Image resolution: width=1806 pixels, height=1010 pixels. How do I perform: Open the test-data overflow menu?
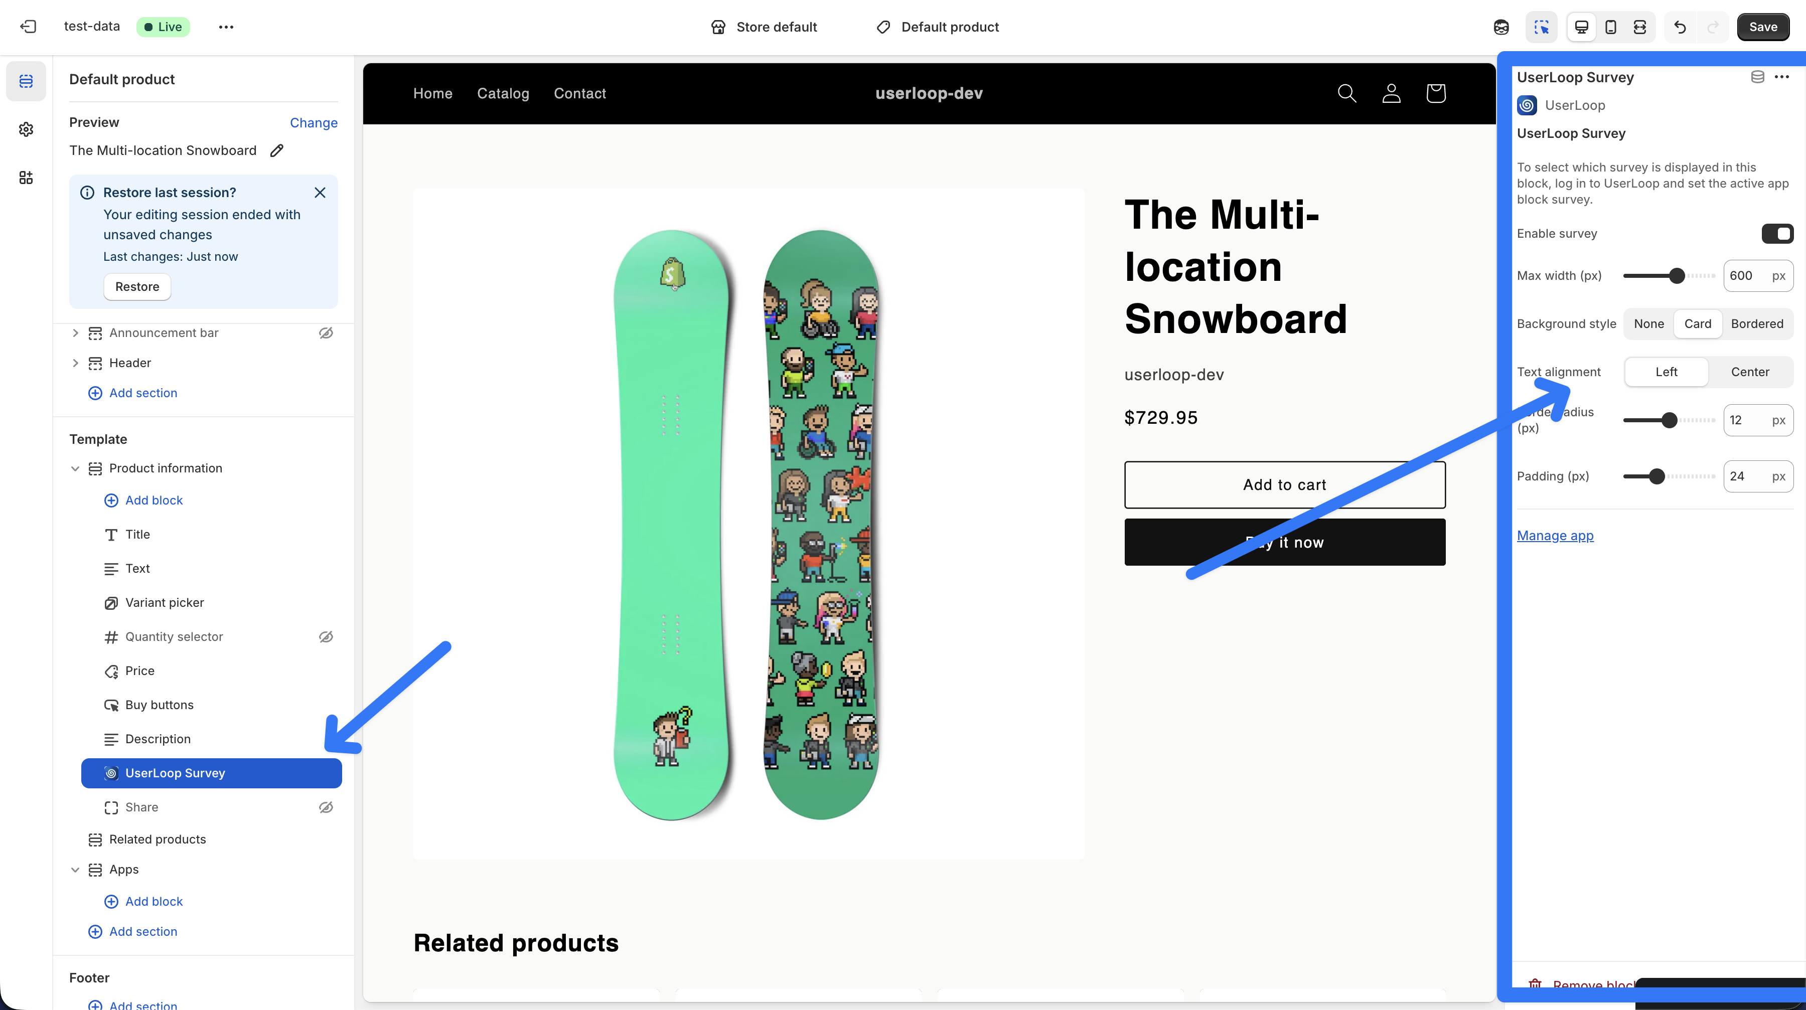click(226, 27)
